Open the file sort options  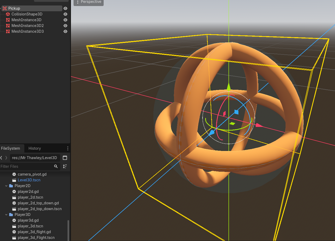(x=65, y=166)
